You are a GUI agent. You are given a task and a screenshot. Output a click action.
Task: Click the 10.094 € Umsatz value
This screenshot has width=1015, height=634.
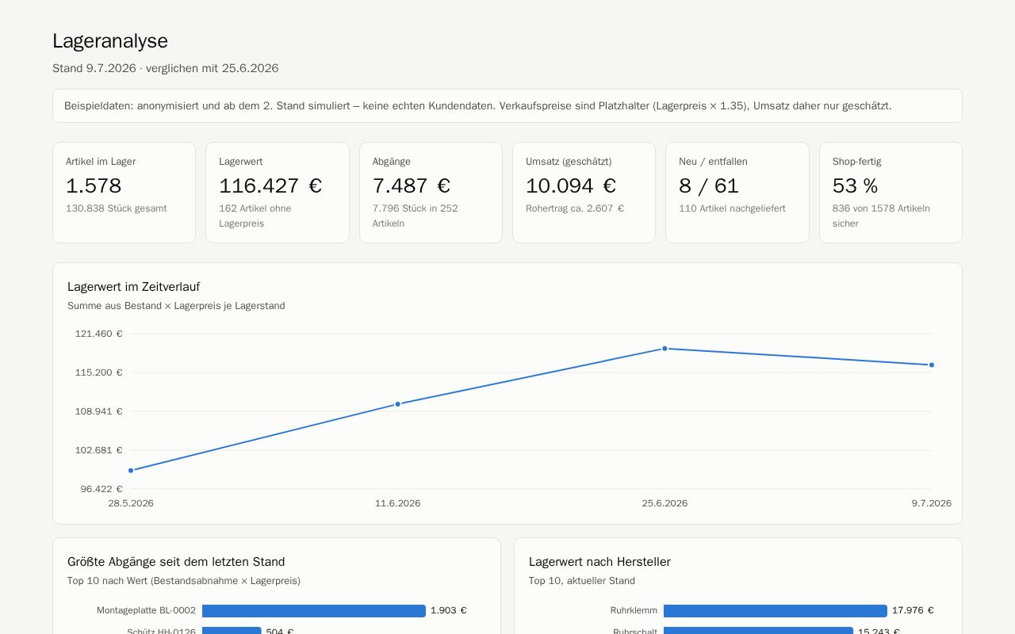(x=571, y=186)
